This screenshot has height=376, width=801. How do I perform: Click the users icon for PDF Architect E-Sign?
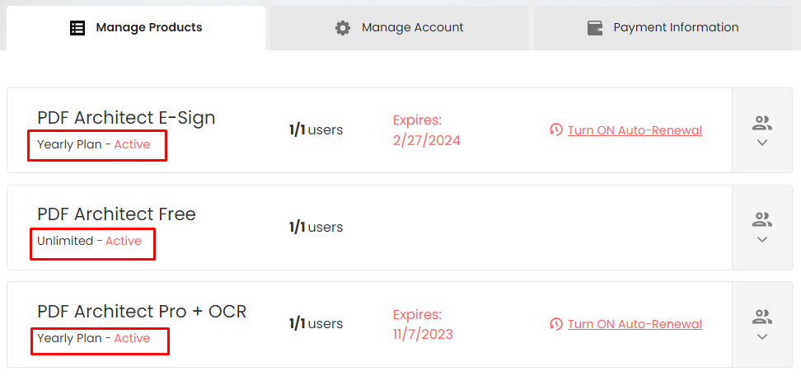[x=762, y=123]
